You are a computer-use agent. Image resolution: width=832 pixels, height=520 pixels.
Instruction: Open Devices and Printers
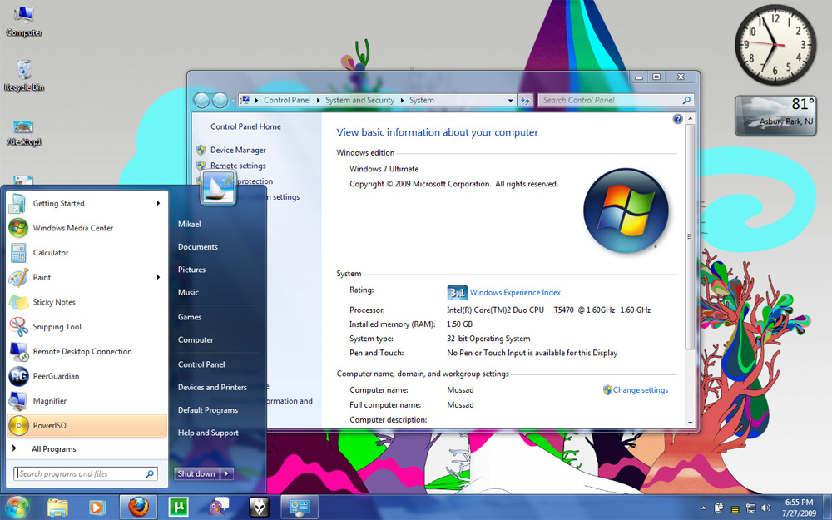click(212, 388)
